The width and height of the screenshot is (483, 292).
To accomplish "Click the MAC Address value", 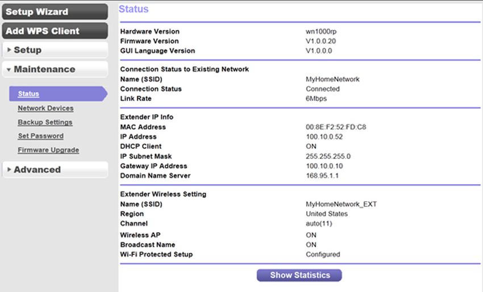I will 336,127.
